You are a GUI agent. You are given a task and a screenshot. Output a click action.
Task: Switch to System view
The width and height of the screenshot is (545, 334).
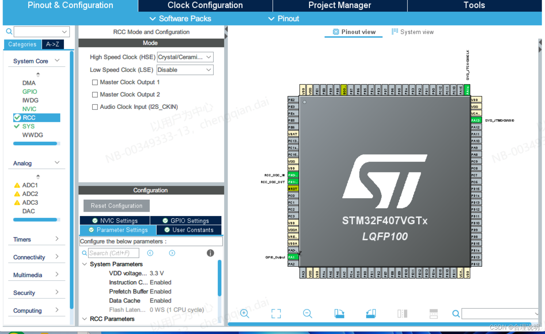point(413,32)
